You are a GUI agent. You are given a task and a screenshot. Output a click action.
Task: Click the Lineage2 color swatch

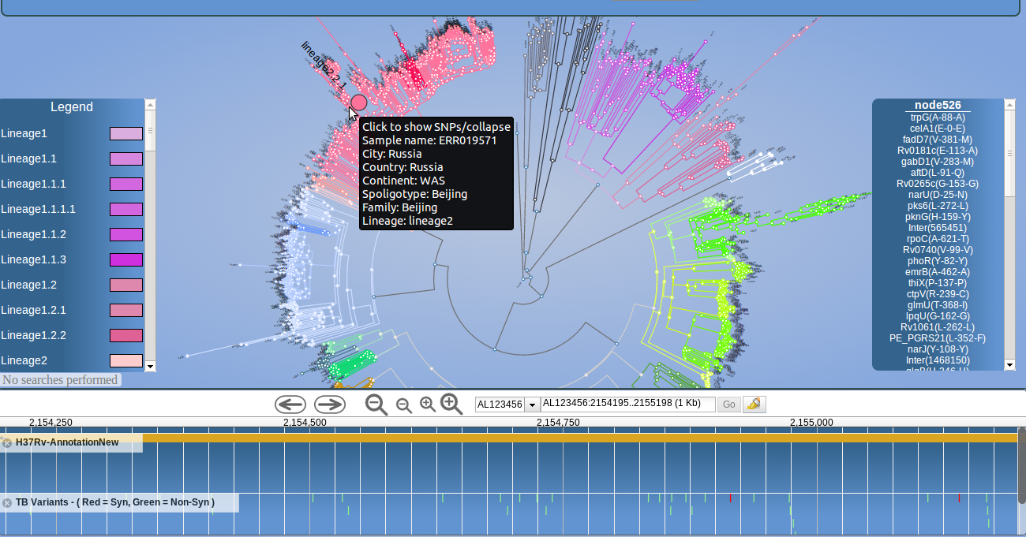125,361
